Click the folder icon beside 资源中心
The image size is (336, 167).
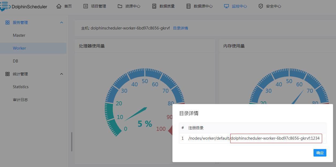coord(120,6)
